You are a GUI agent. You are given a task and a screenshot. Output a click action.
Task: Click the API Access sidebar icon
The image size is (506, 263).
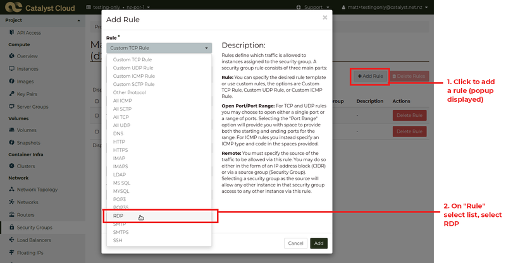pyautogui.click(x=11, y=32)
